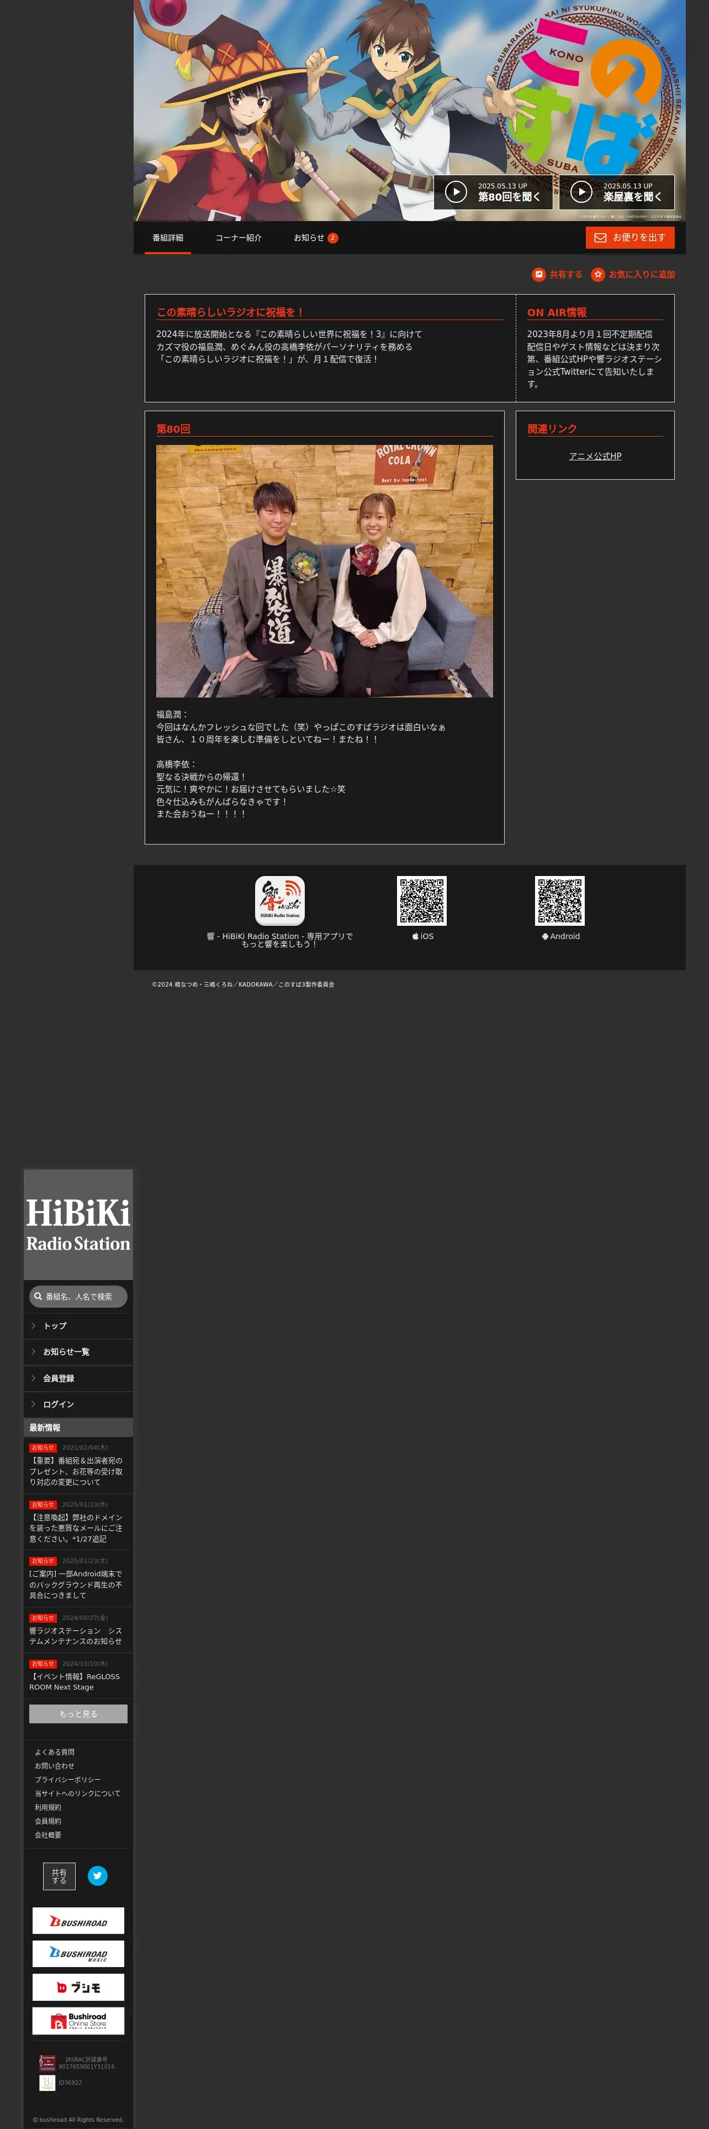Click the 第80回 episode photo
The image size is (709, 2129).
click(324, 571)
